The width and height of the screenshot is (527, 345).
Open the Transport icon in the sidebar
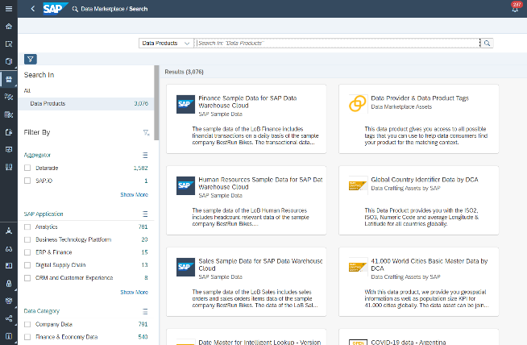9,301
